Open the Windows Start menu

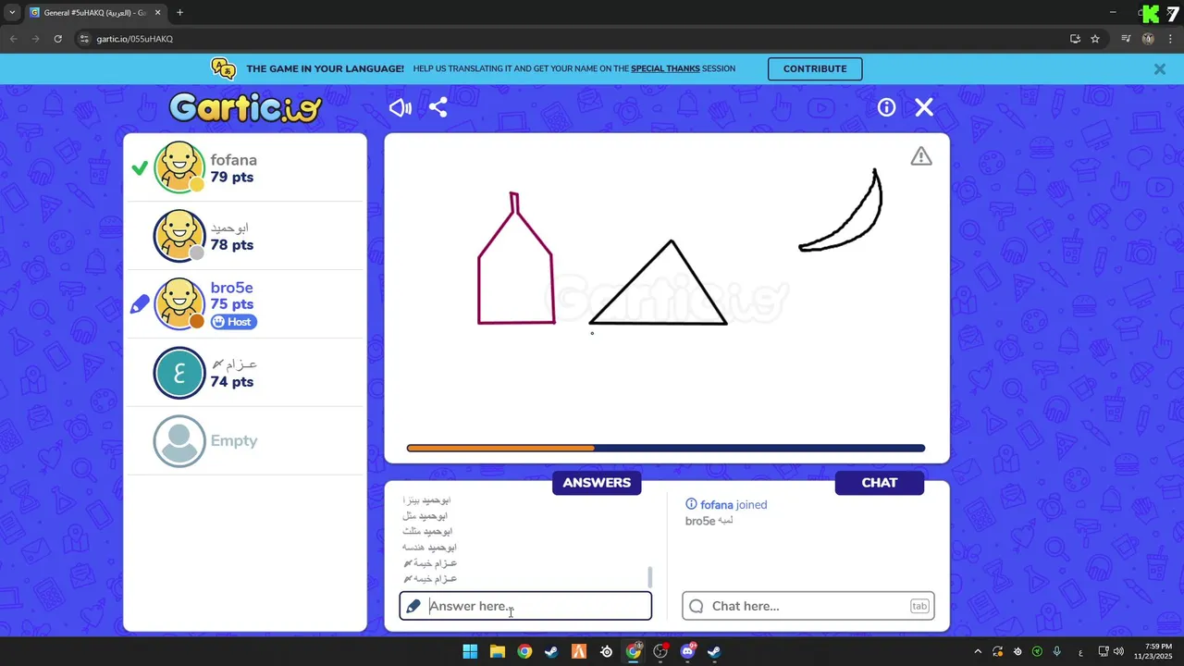pos(470,651)
